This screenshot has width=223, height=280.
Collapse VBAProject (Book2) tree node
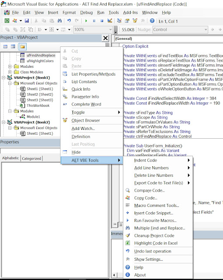[3, 122]
